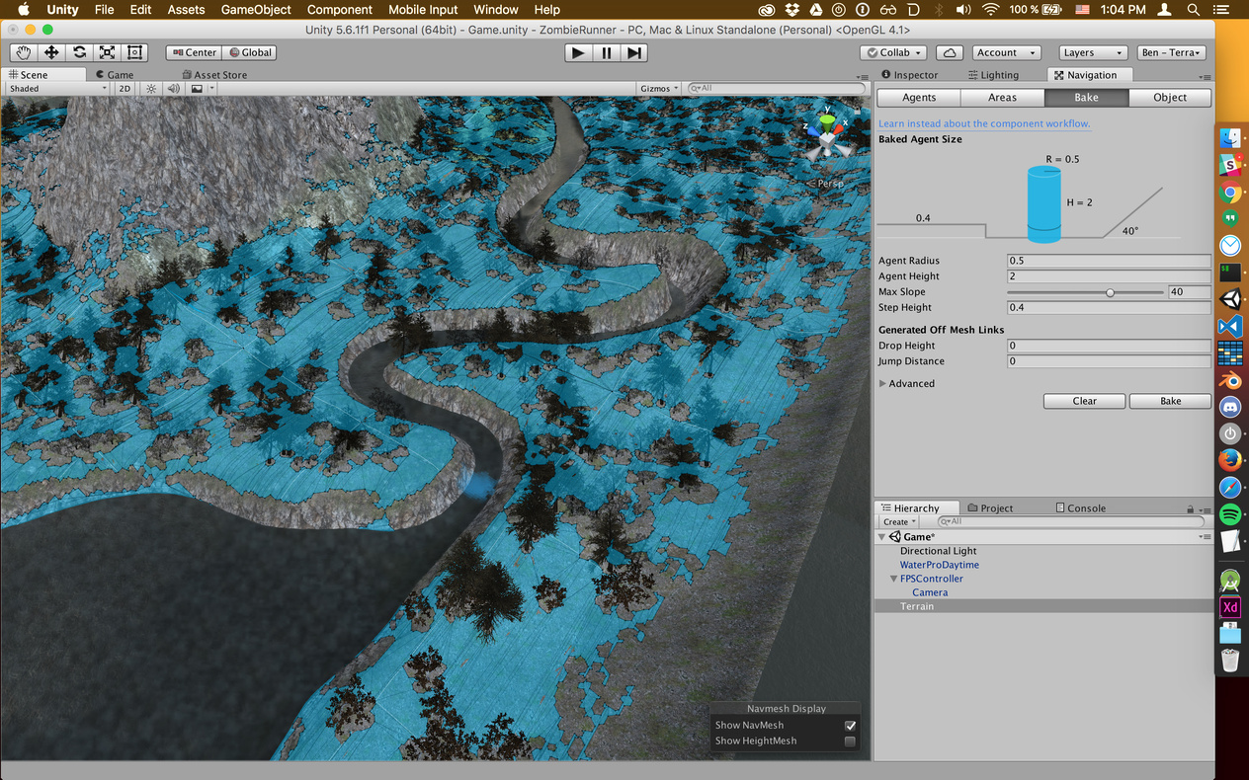
Task: Open the GameObject menu
Action: click(x=255, y=9)
